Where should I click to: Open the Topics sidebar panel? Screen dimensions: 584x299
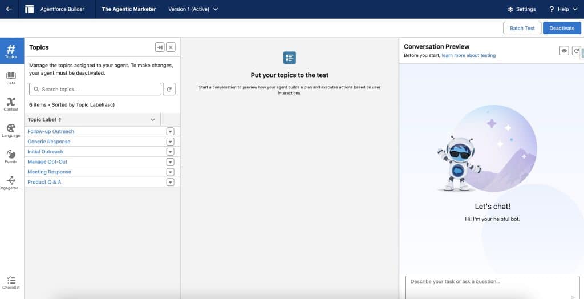tap(11, 51)
